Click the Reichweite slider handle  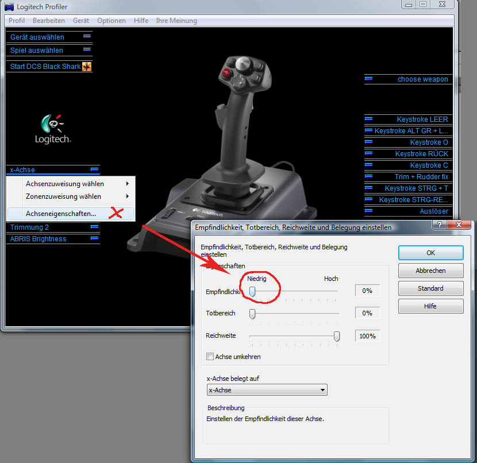click(x=336, y=336)
